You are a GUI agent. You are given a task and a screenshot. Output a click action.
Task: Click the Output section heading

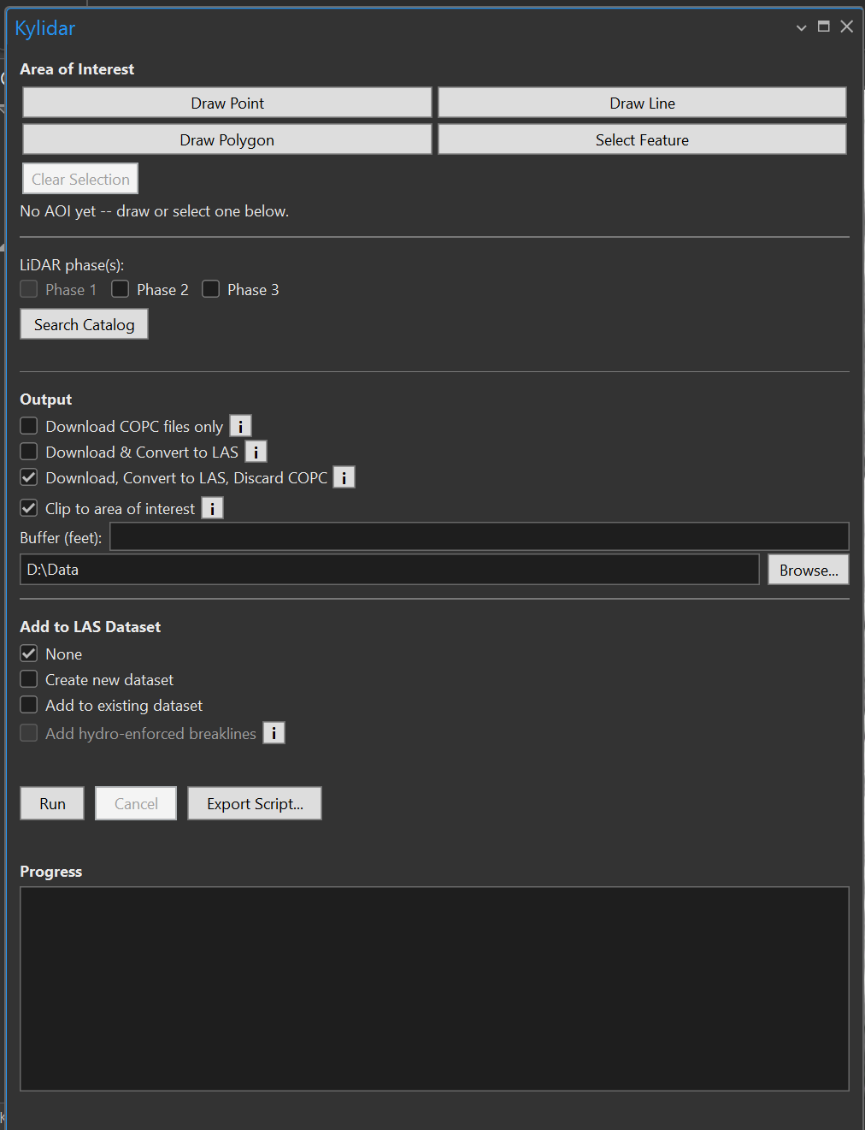coord(46,399)
